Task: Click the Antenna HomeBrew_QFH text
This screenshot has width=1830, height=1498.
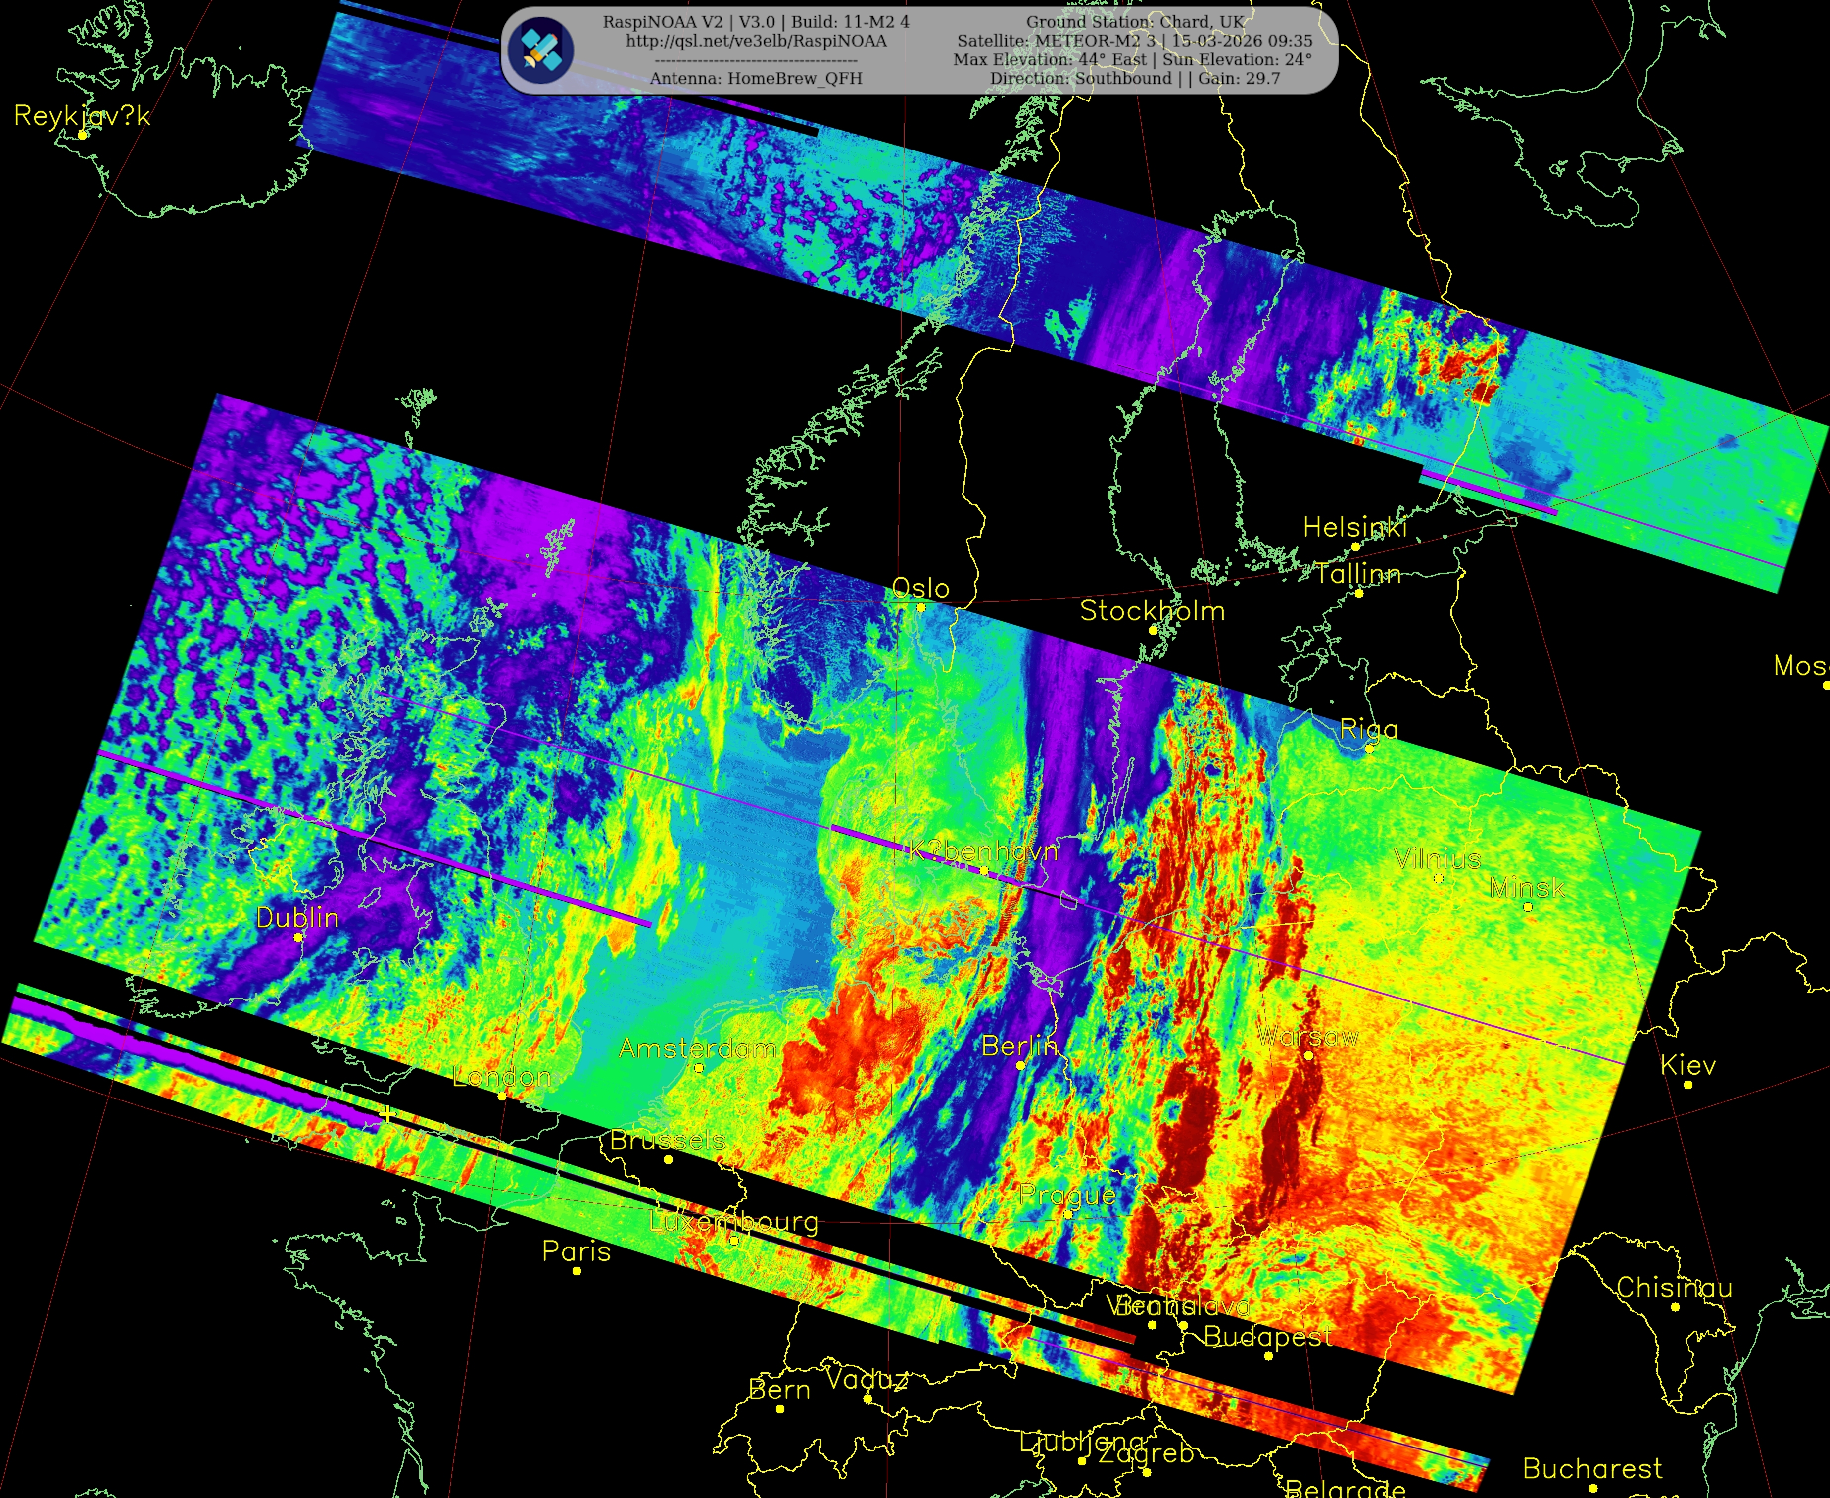Action: pyautogui.click(x=756, y=79)
